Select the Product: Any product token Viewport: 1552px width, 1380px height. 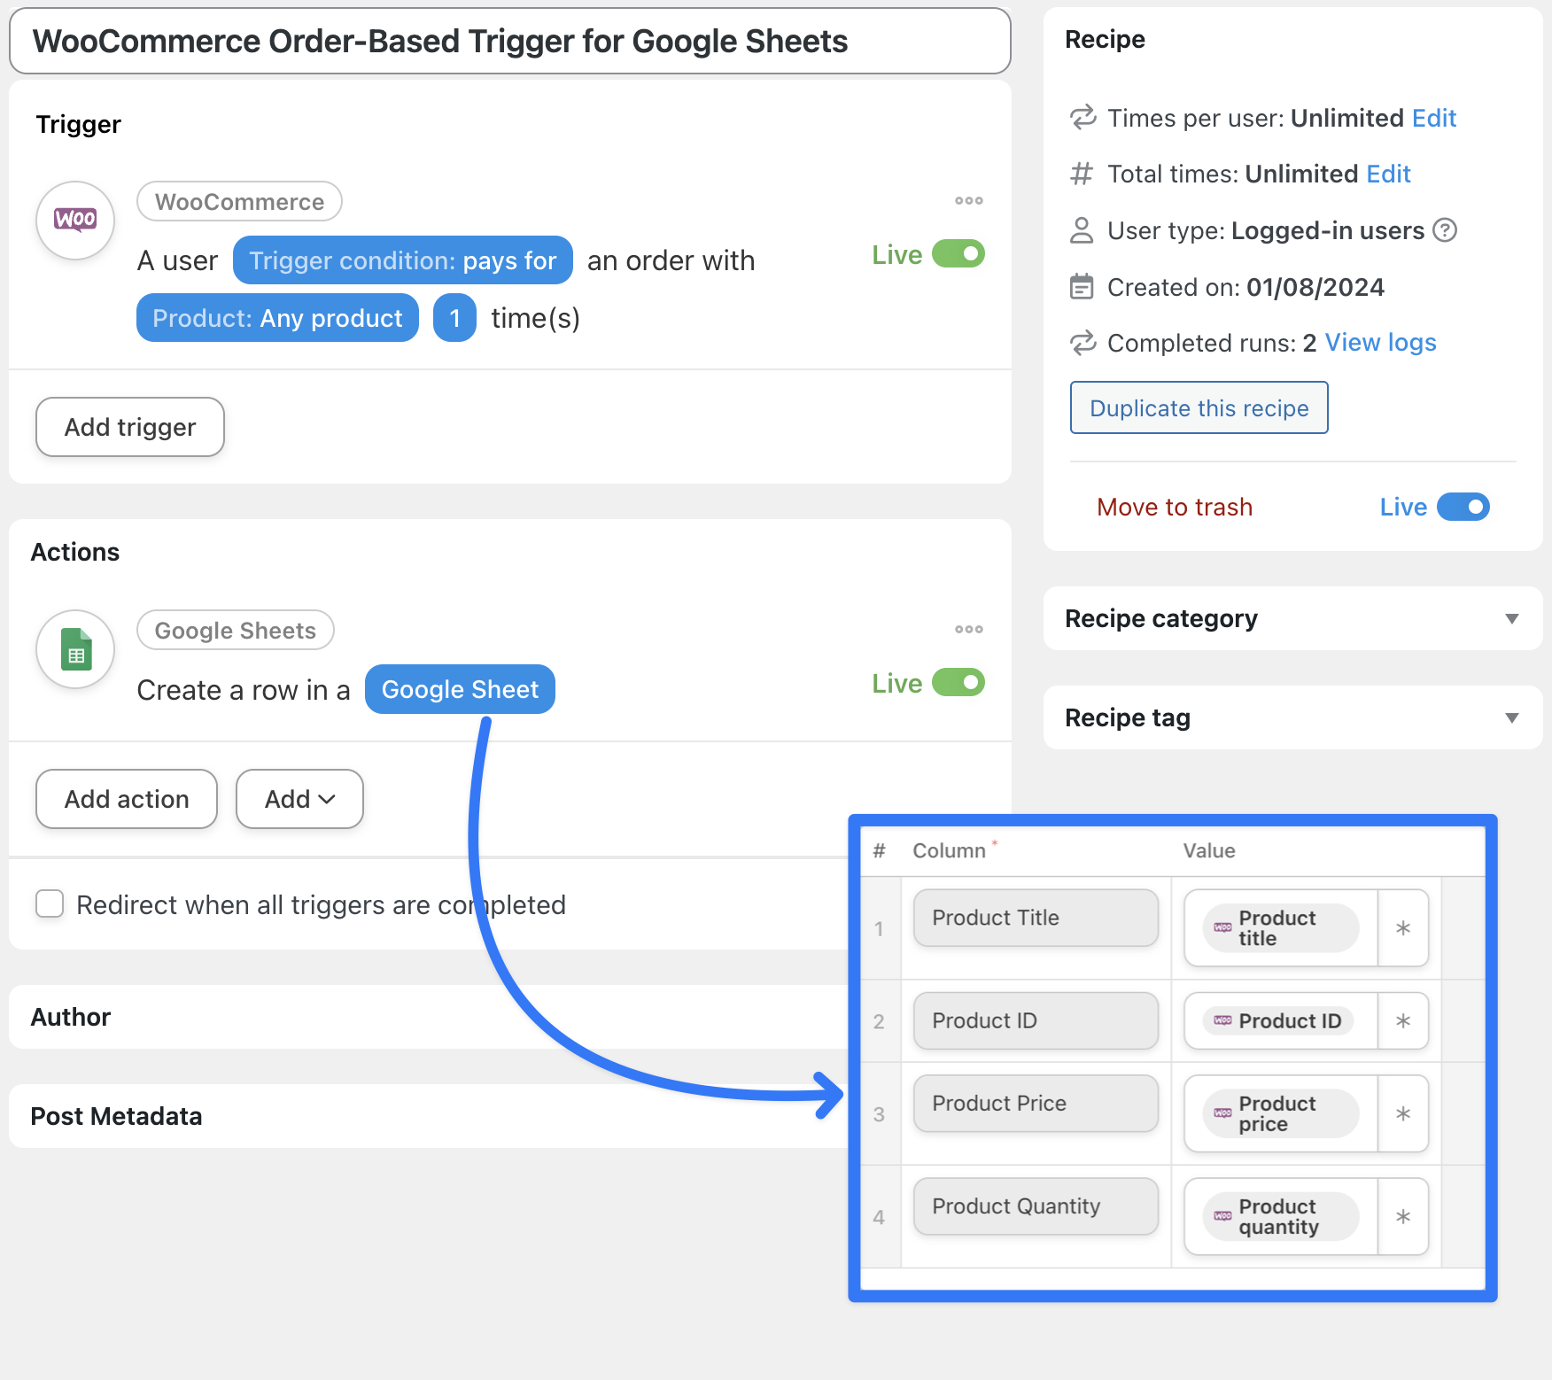[x=277, y=318]
